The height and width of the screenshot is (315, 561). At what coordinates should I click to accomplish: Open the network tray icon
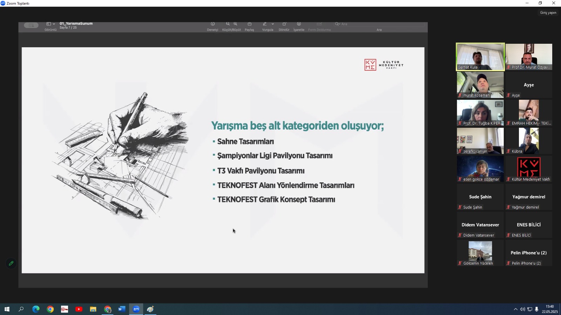tap(530, 309)
